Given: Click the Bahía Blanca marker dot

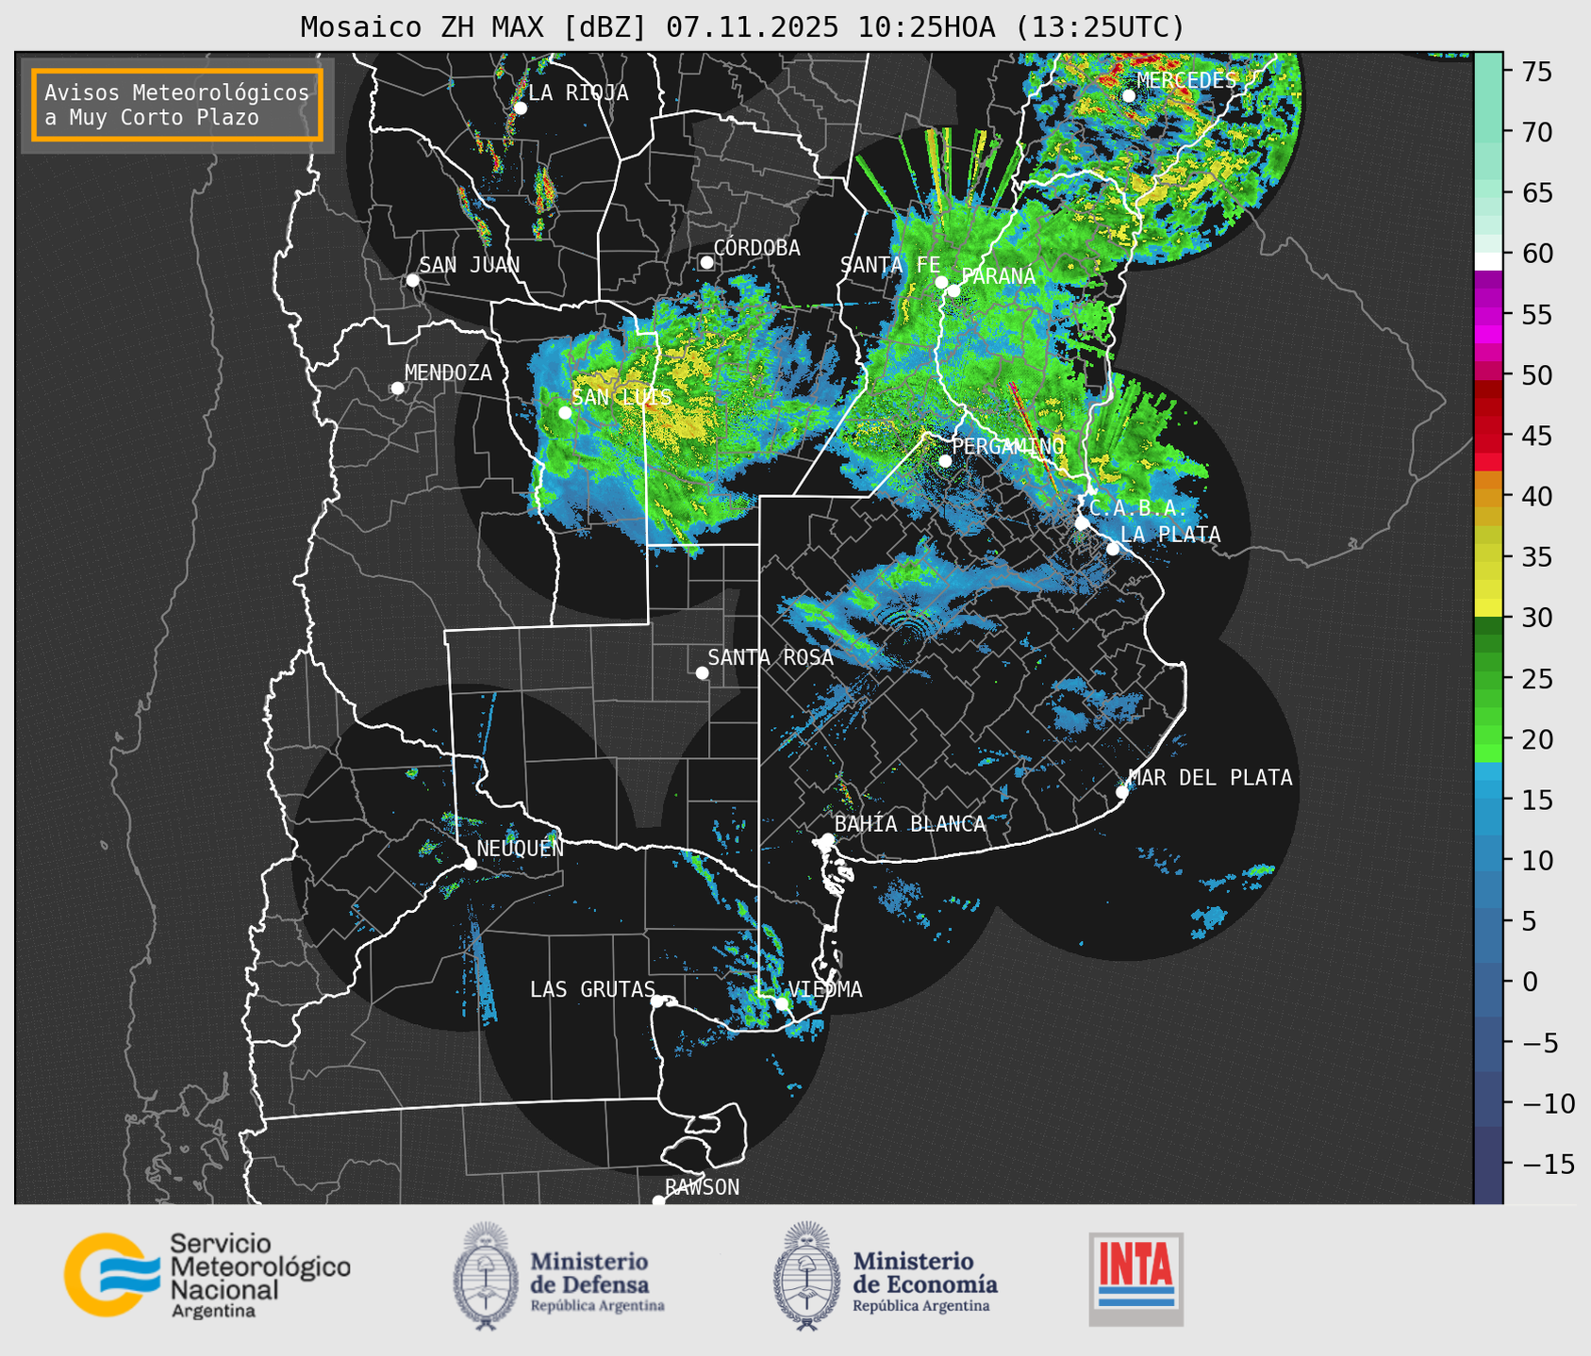Looking at the screenshot, I should (x=827, y=839).
